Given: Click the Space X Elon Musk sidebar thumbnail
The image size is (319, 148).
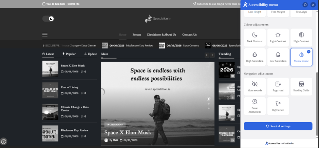Looking at the screenshot, I should click(x=50, y=69).
